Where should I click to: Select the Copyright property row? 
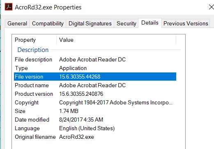95,102
